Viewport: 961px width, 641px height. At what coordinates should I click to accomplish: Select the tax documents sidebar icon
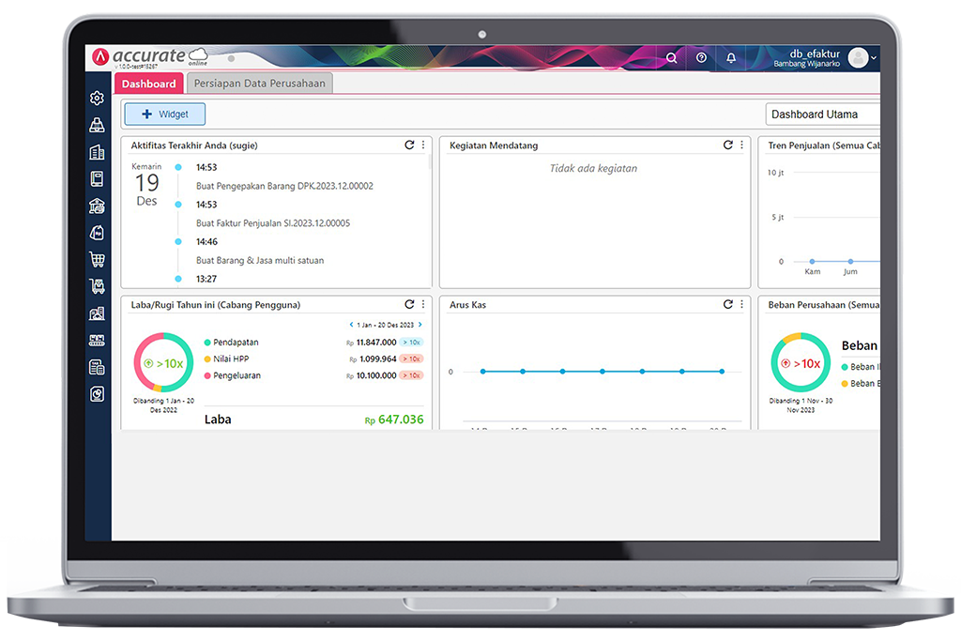pyautogui.click(x=96, y=366)
